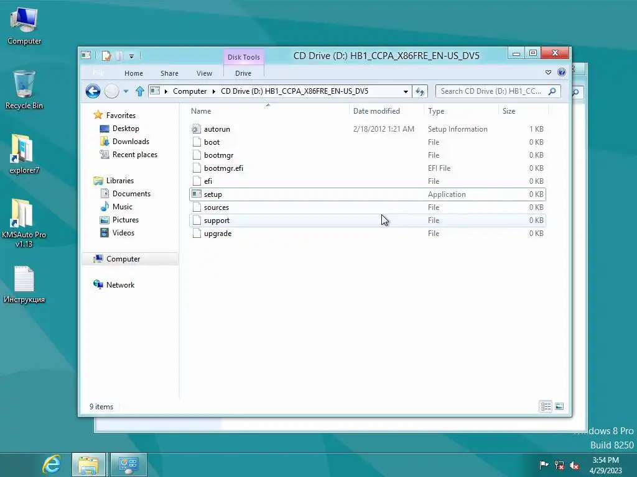637x477 pixels.
Task: Select the bootmgr.efi file
Action: tap(367, 168)
